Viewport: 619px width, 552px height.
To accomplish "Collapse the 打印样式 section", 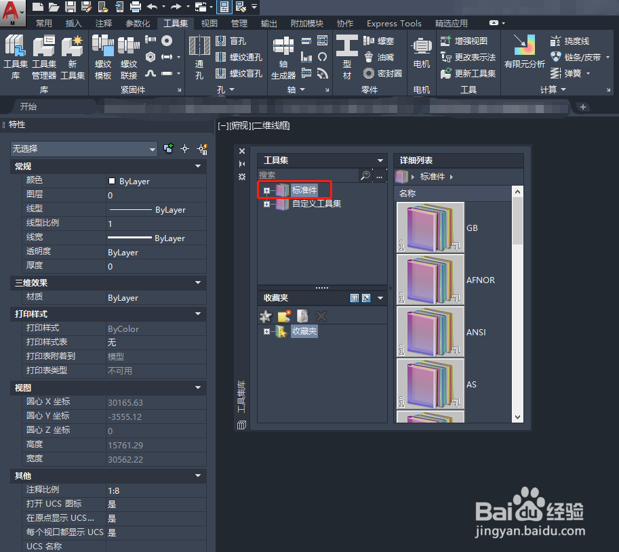I will point(198,314).
